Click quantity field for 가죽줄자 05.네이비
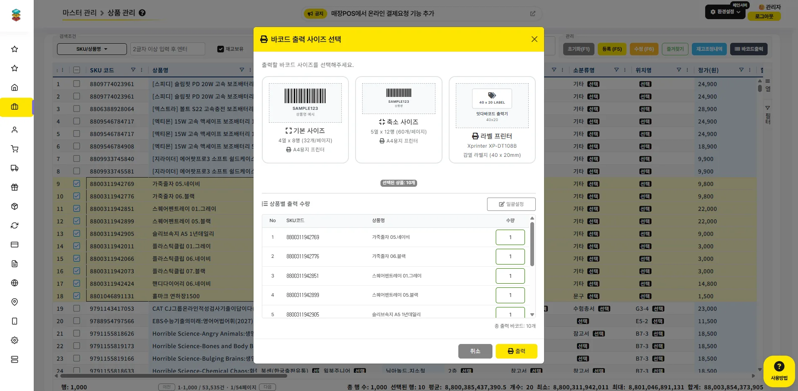This screenshot has height=391, width=798. (x=510, y=237)
